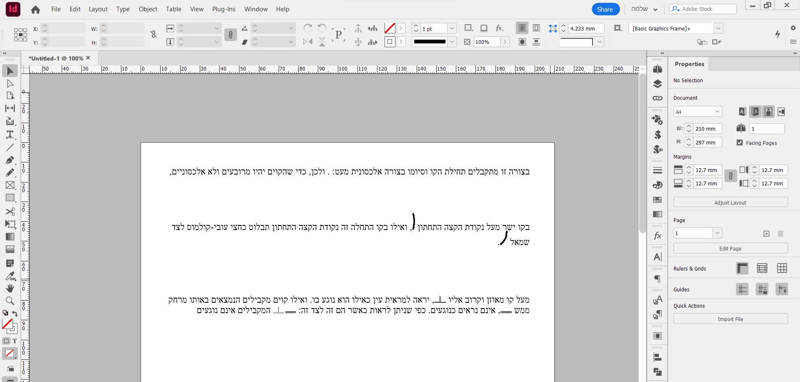Select the Free Transform tool
The height and width of the screenshot is (382, 800).
[10, 224]
